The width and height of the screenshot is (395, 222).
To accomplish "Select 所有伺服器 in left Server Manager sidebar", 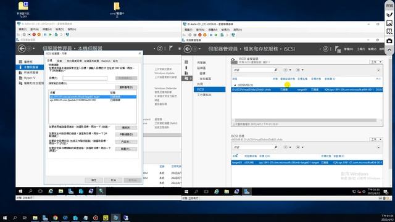I will point(31,73).
